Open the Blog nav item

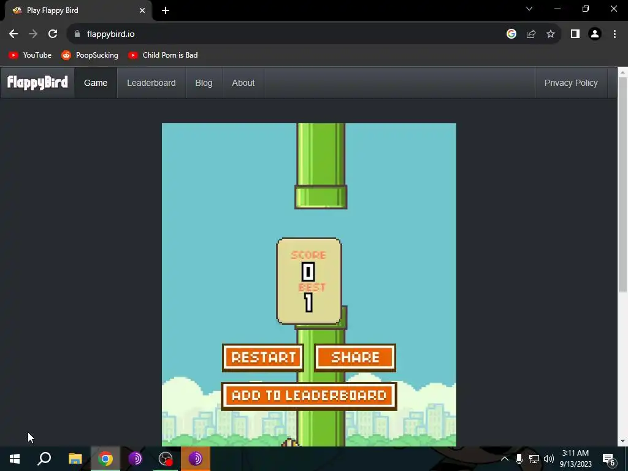click(204, 83)
